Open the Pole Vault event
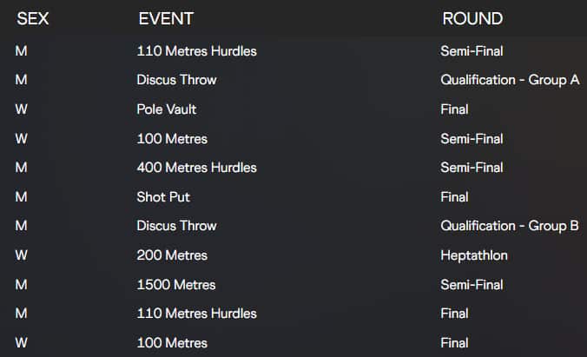 coord(167,109)
